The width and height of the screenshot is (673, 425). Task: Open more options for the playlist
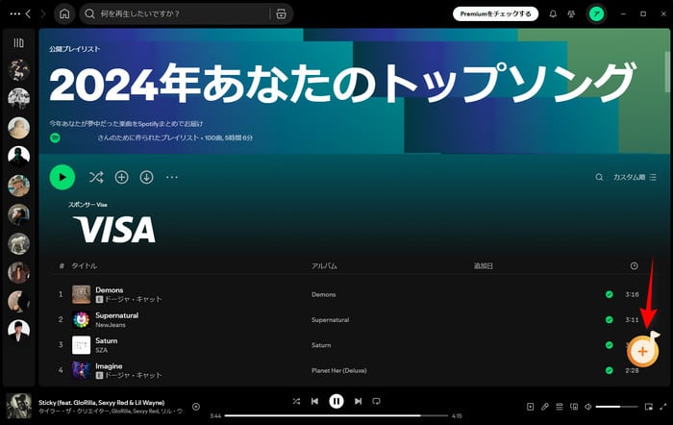[x=172, y=177]
